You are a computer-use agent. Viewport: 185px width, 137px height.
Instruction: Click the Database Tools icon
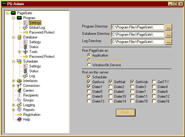26,52
